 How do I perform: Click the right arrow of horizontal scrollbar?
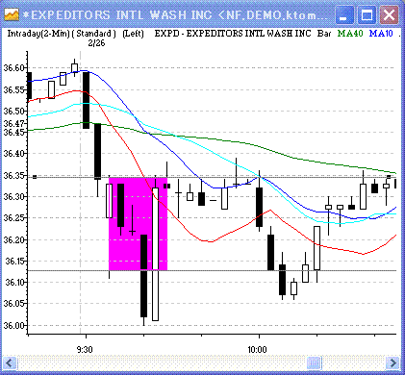click(x=392, y=363)
